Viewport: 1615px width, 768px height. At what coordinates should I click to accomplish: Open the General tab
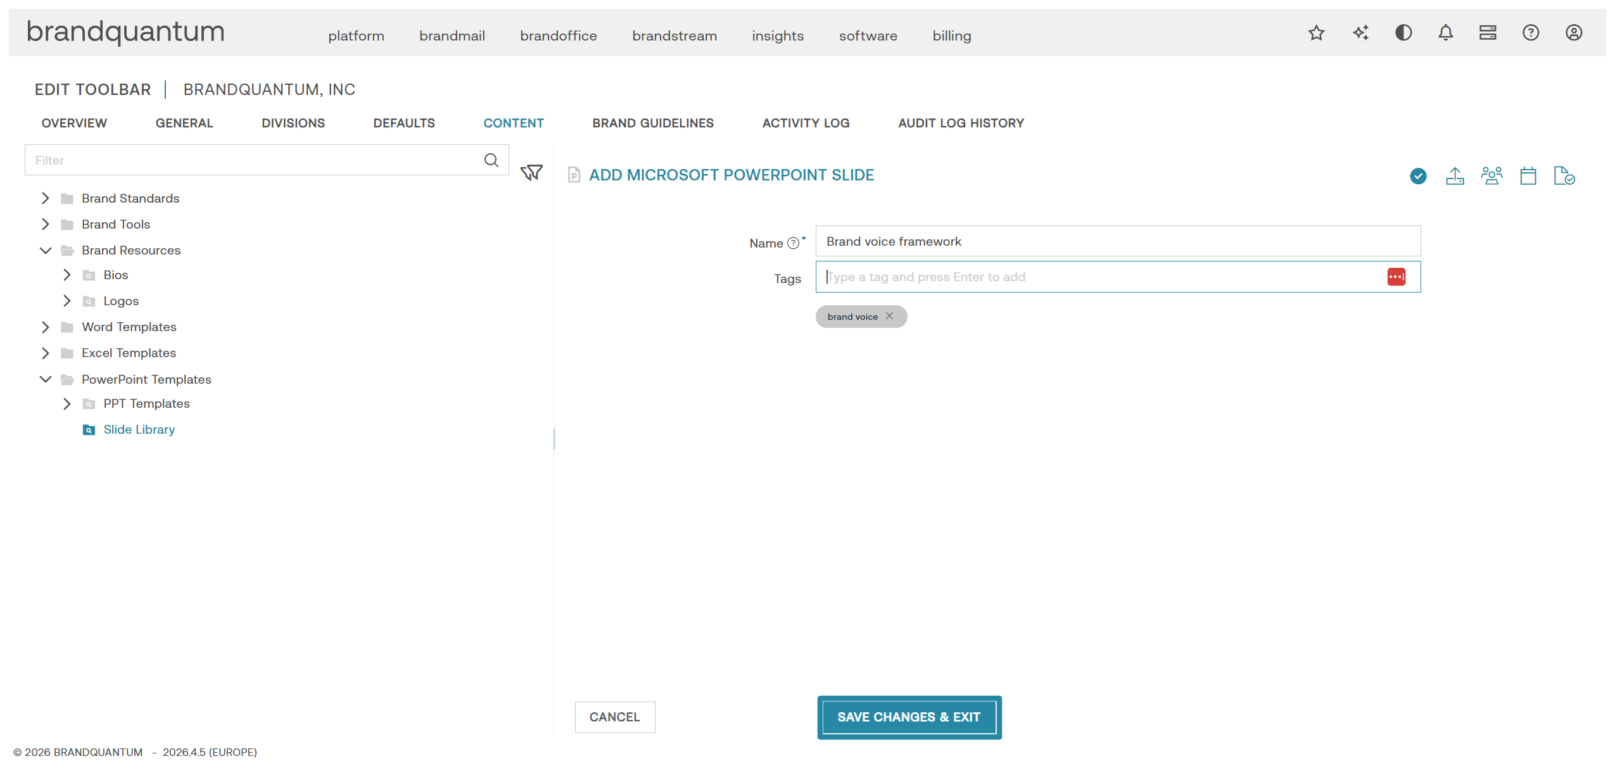(184, 123)
